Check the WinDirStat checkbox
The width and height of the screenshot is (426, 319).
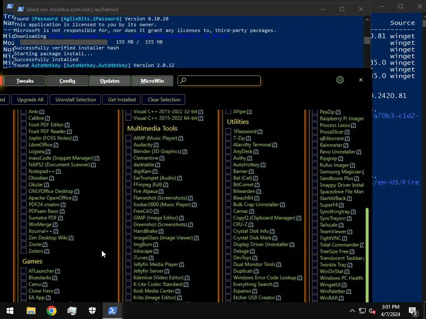pyautogui.click(x=315, y=271)
